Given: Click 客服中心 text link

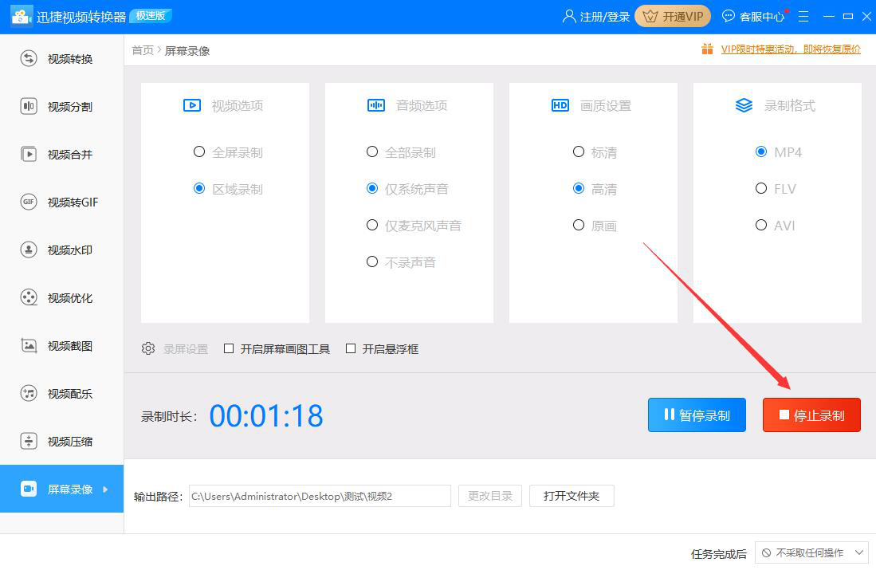Looking at the screenshot, I should (x=762, y=17).
